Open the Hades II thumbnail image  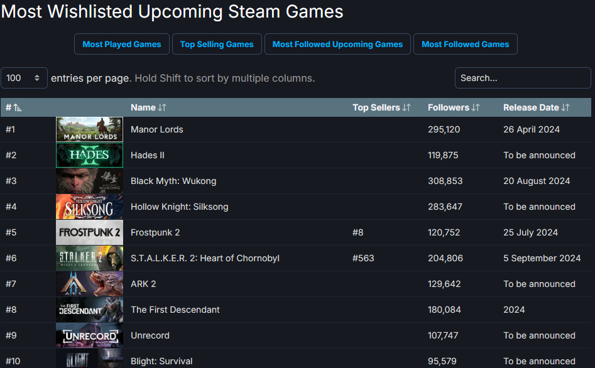[90, 155]
